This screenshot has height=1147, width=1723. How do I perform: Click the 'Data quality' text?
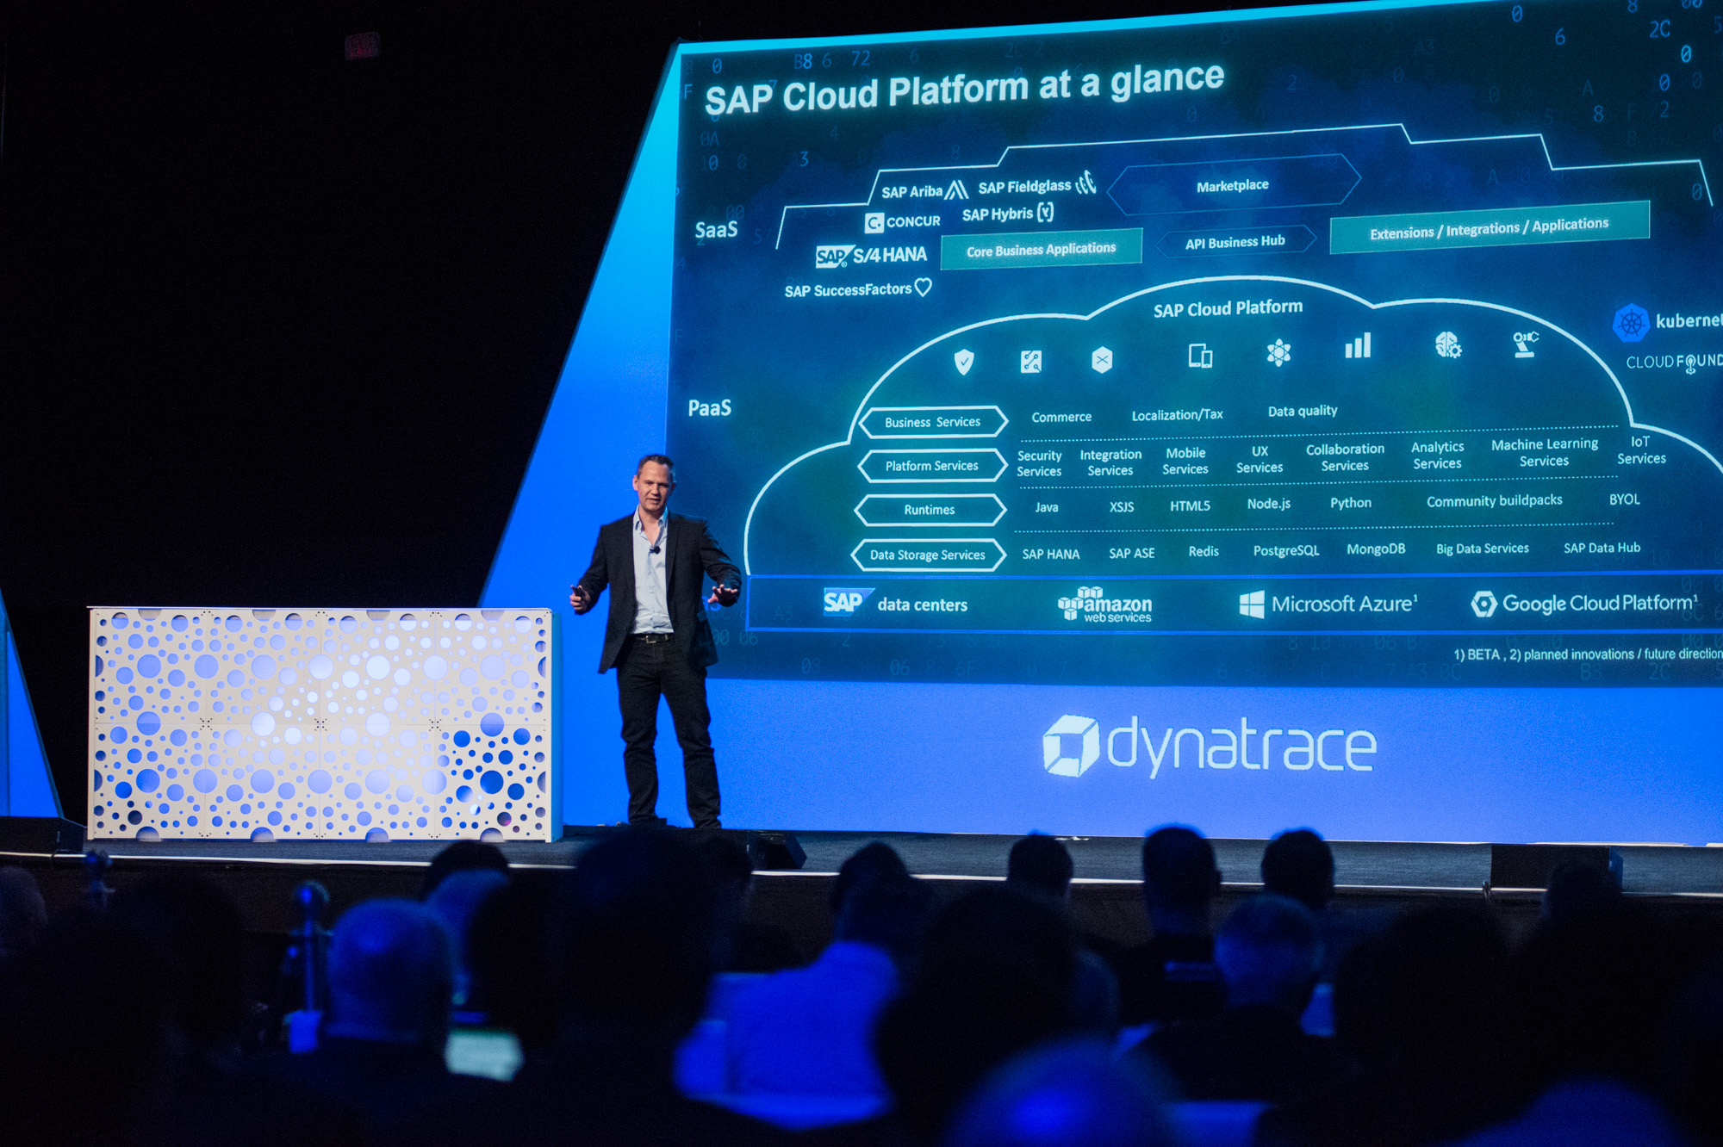coord(1303,412)
